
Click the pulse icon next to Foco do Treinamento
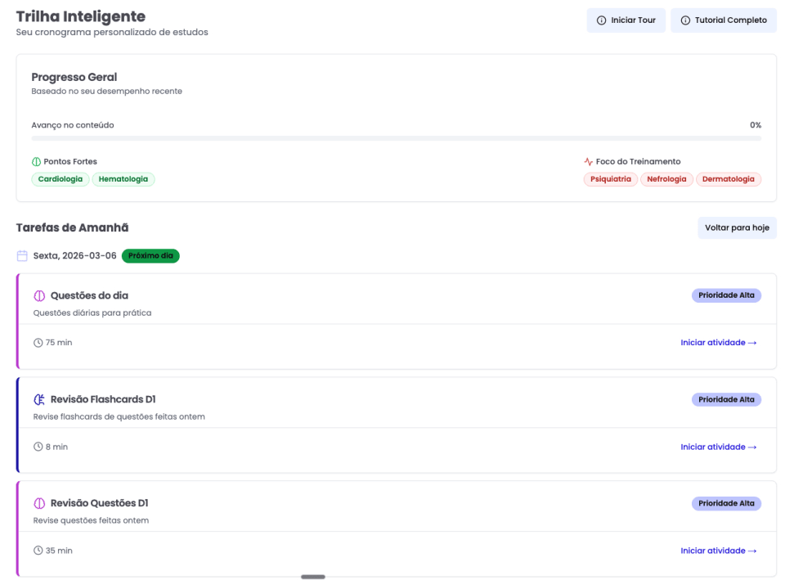click(587, 161)
